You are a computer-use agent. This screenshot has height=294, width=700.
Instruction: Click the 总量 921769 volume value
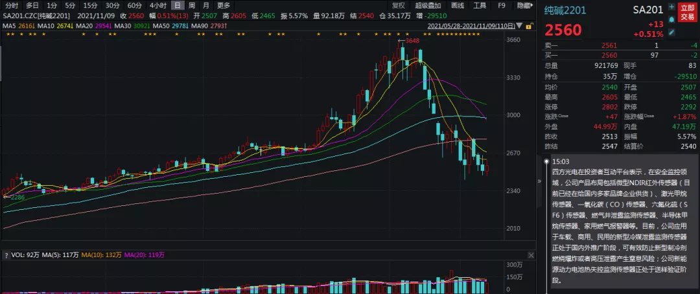tap(607, 65)
